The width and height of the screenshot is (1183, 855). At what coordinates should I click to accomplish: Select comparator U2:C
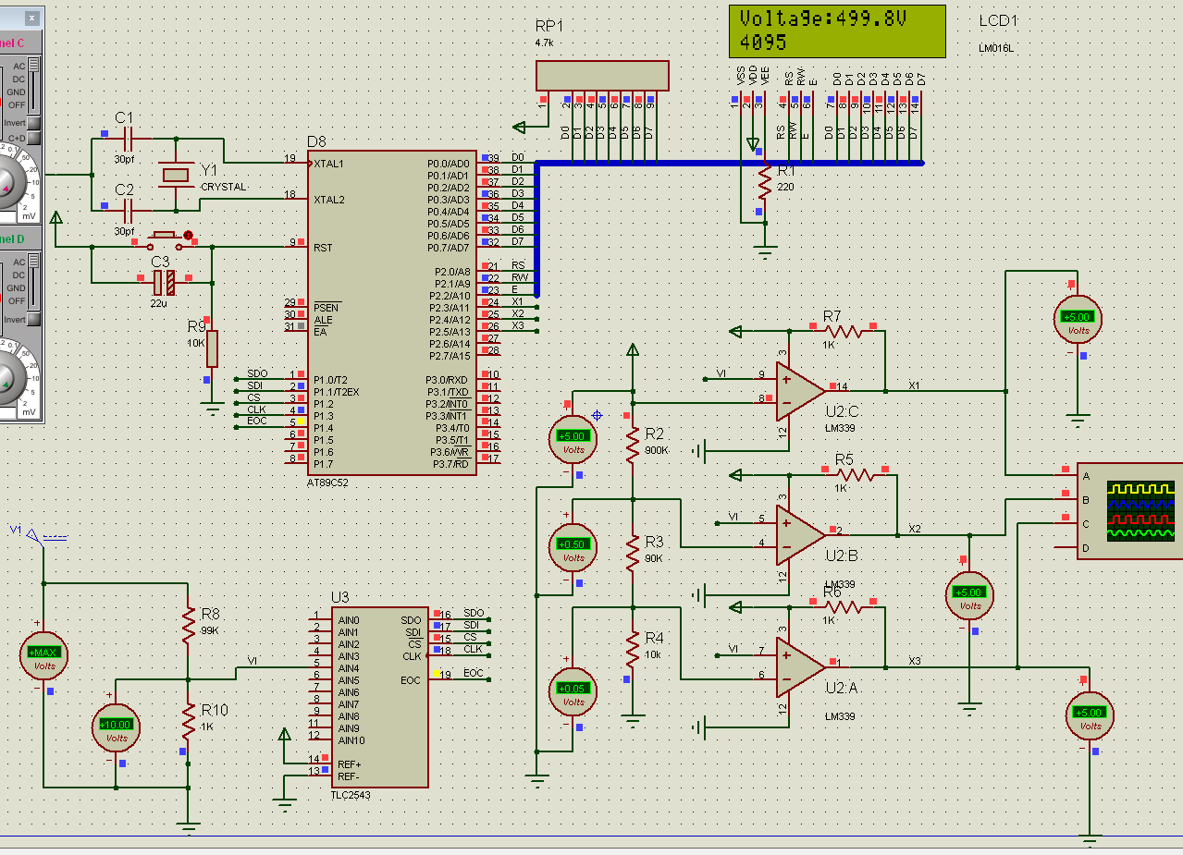(x=799, y=390)
